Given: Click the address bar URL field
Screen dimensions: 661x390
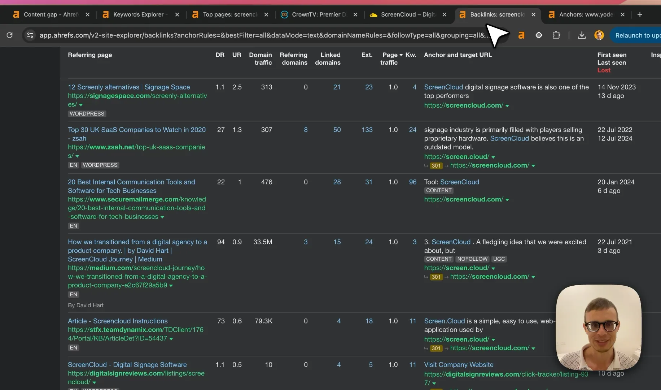Looking at the screenshot, I should [x=262, y=35].
